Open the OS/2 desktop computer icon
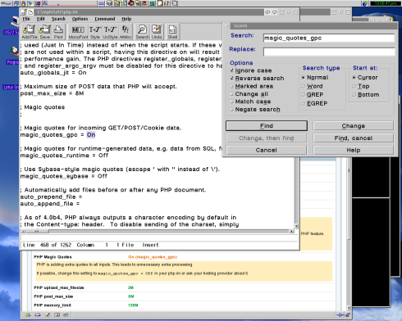Viewport: 402px width, 321px height. 15,22
